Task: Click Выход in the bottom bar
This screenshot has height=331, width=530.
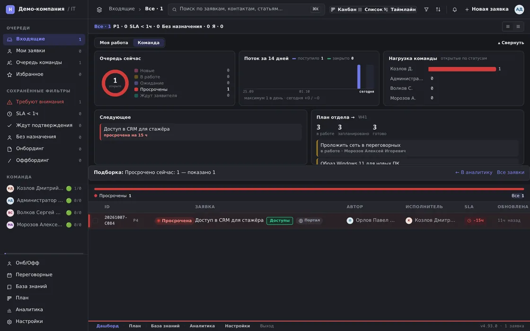Action: pos(267,326)
